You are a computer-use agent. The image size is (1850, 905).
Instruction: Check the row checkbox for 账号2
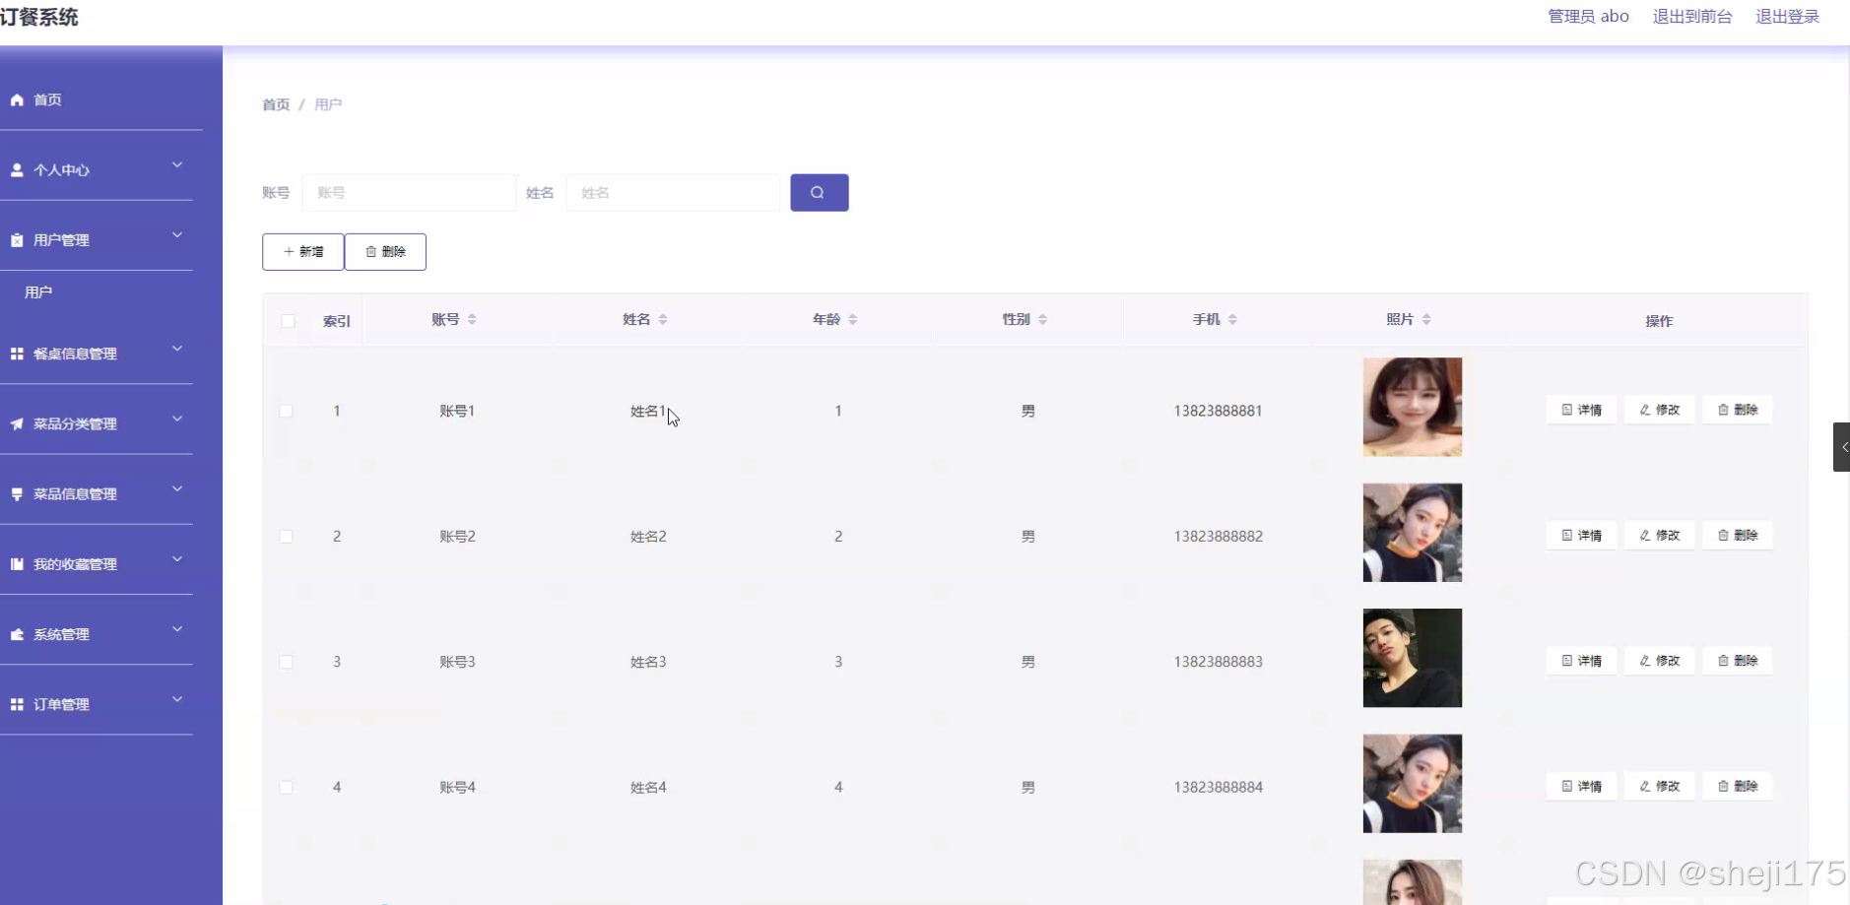[x=286, y=537]
